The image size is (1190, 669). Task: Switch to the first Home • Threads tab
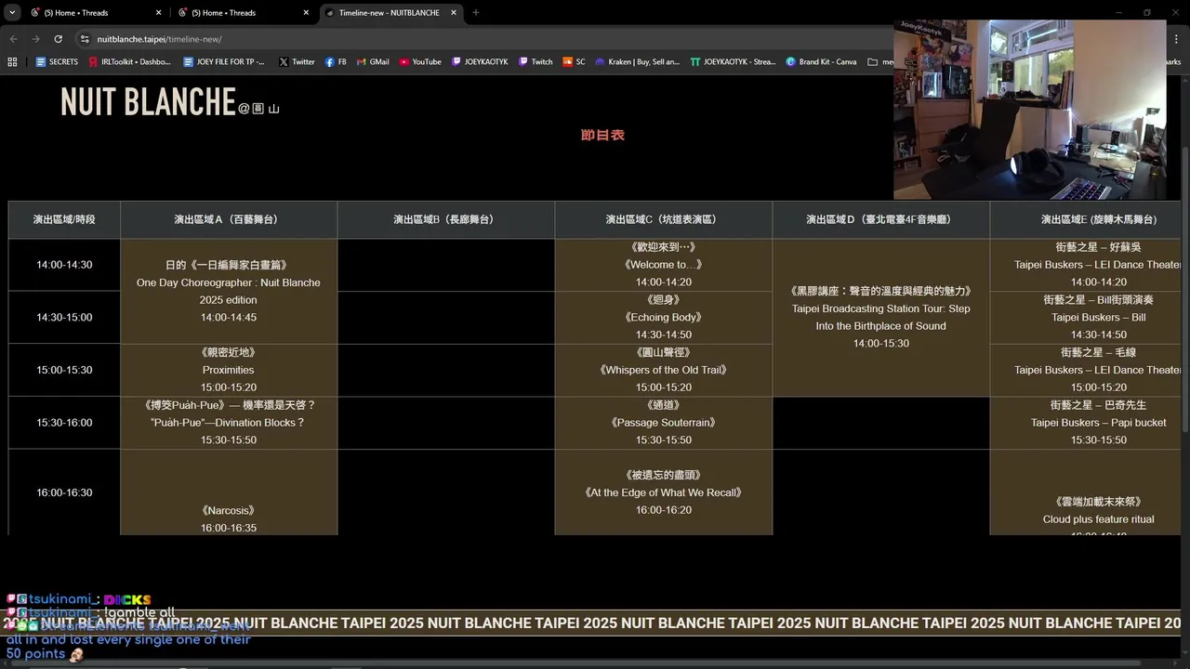pyautogui.click(x=96, y=13)
